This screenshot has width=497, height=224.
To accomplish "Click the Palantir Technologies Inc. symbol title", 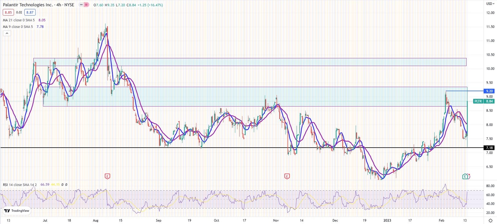I will tap(27, 5).
